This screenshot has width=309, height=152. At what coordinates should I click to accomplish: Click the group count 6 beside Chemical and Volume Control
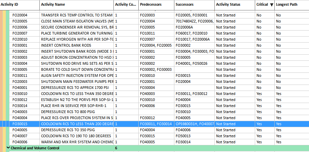116,148
